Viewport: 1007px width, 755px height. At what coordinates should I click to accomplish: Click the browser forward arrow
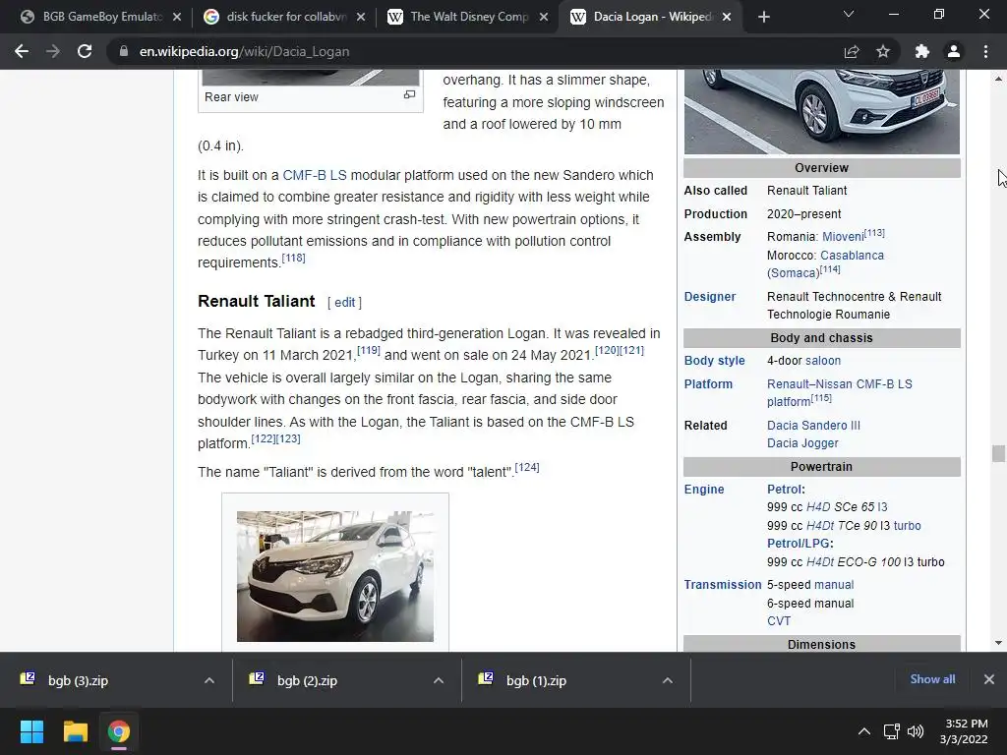pyautogui.click(x=53, y=51)
